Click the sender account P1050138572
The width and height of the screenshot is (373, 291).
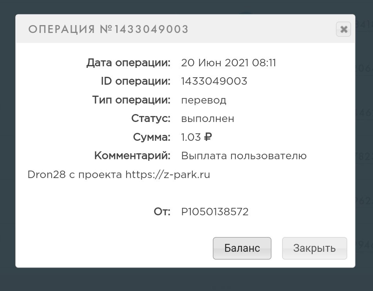pos(215,212)
